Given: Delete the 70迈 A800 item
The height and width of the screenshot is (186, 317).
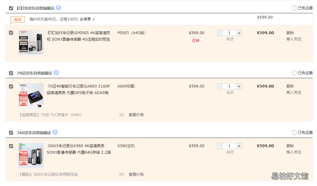Looking at the screenshot, I should (290, 86).
